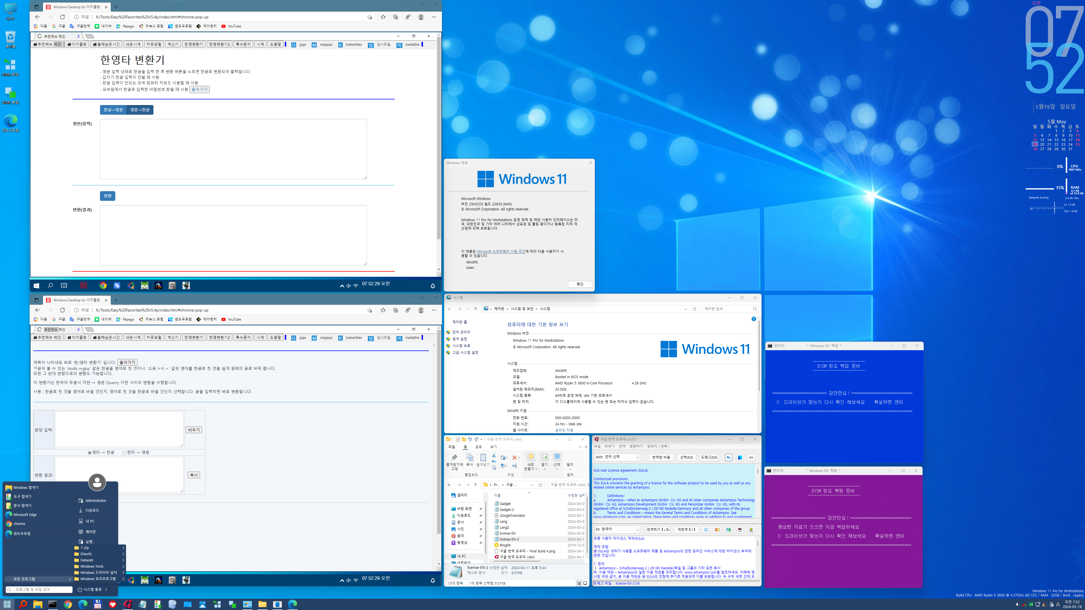Click the Chrome icon on the main taskbar
Screen dimensions: 1085x610
[68, 604]
